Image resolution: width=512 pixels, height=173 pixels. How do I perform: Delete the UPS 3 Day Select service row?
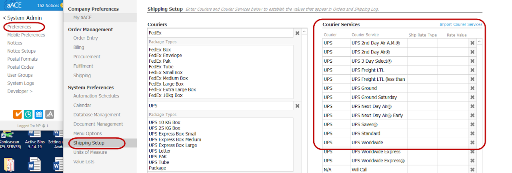(x=472, y=61)
